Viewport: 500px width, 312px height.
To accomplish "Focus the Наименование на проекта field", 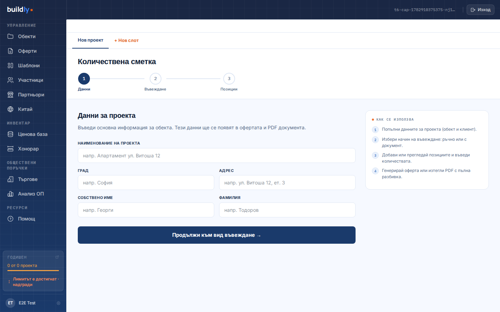I will coord(217,156).
